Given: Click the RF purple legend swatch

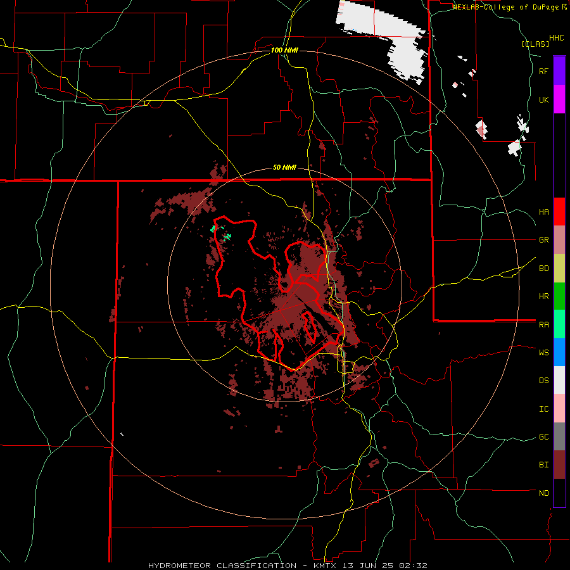Looking at the screenshot, I should pos(559,71).
